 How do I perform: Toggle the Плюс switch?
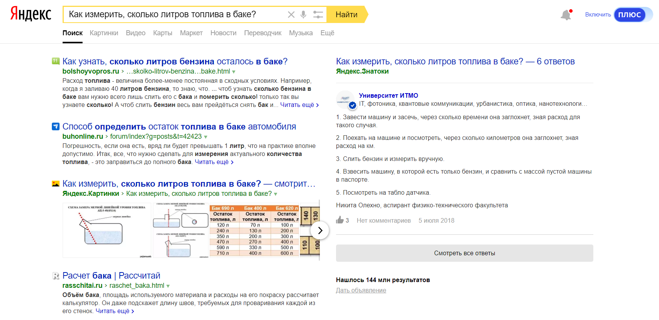pyautogui.click(x=633, y=15)
